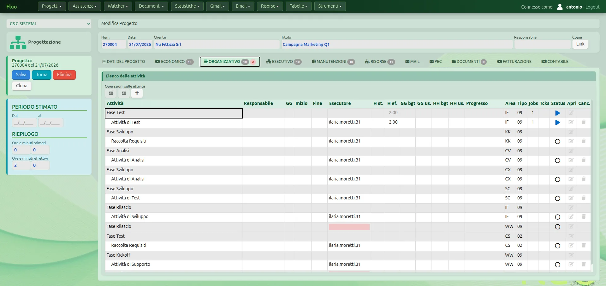Image resolution: width=606 pixels, height=286 pixels.
Task: Click the Clona button
Action: point(22,86)
